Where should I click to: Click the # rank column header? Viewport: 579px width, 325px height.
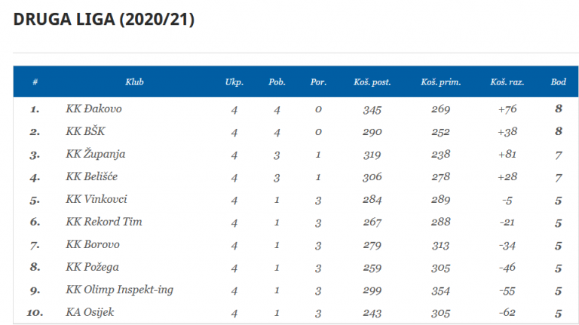(35, 82)
